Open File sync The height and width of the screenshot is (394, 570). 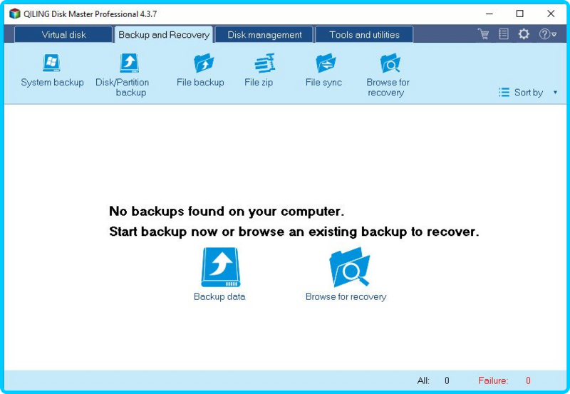coord(323,71)
